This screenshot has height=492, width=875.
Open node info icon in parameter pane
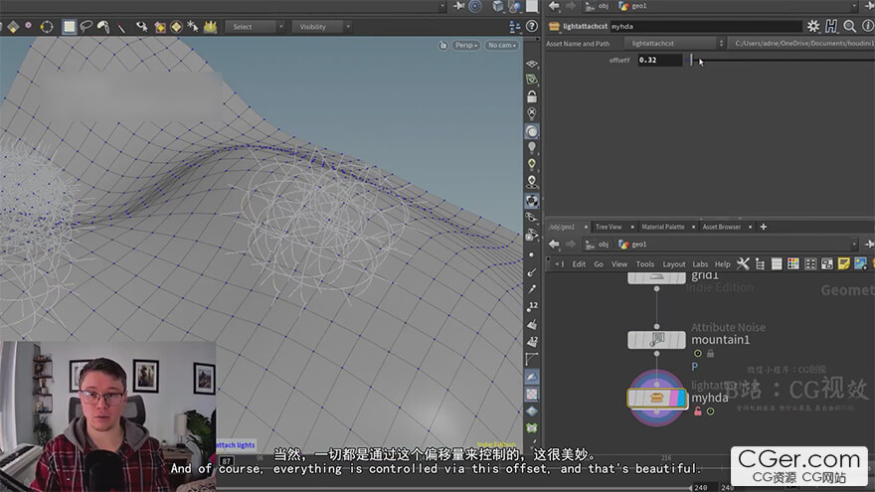(x=868, y=26)
